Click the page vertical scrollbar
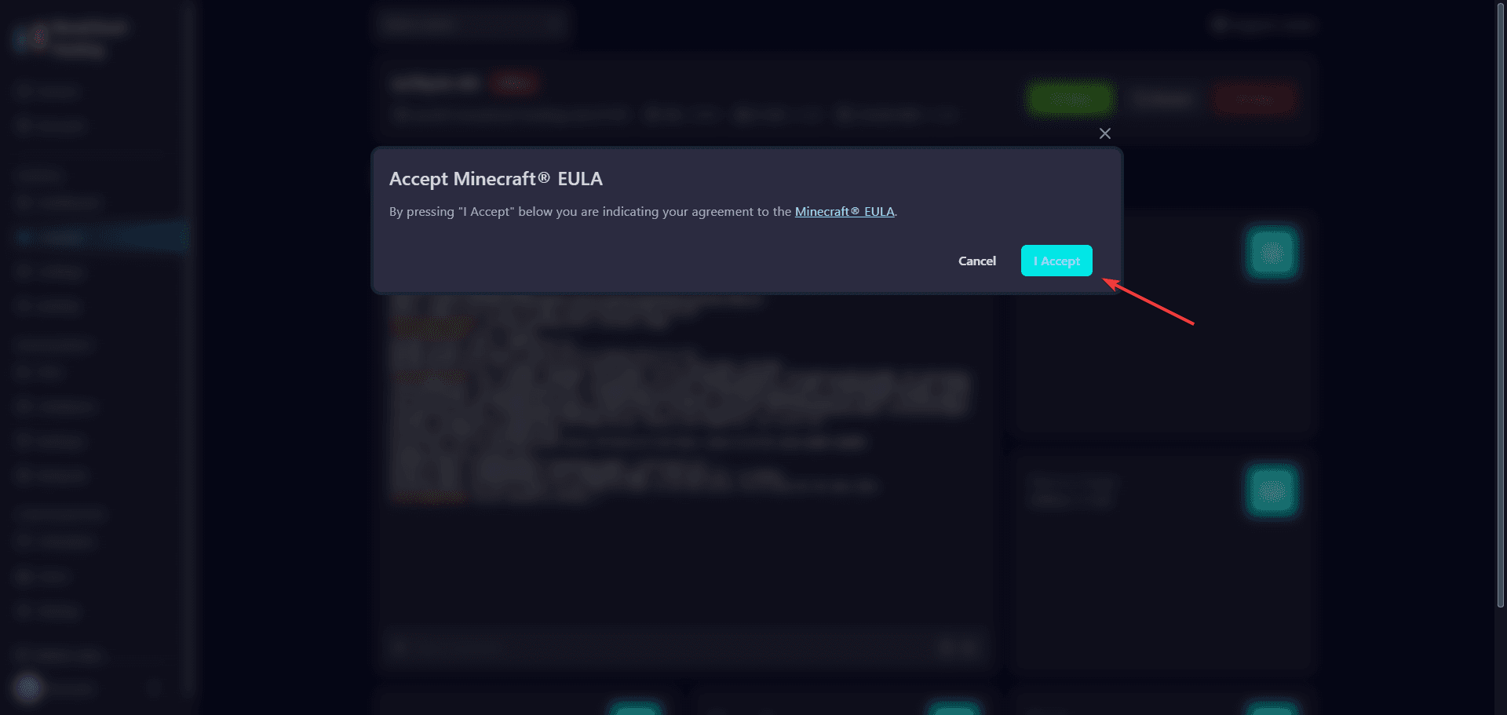 [1501, 306]
